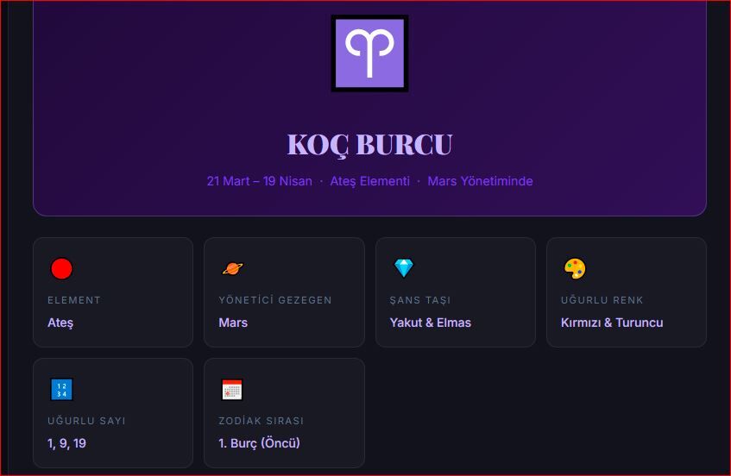Viewport: 731px width, 476px height.
Task: Click the Aries ram symbol icon
Action: (369, 53)
